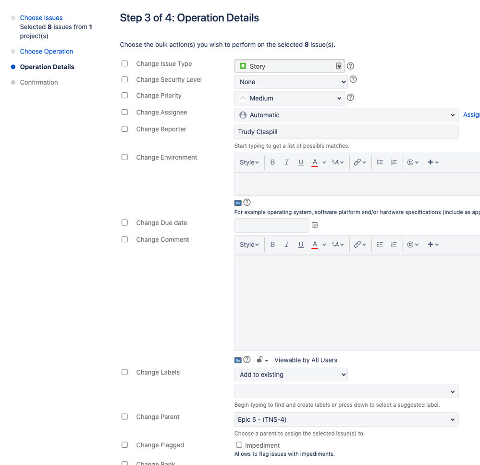The image size is (480, 465).
Task: Apply underline in Environment editor
Action: click(301, 163)
